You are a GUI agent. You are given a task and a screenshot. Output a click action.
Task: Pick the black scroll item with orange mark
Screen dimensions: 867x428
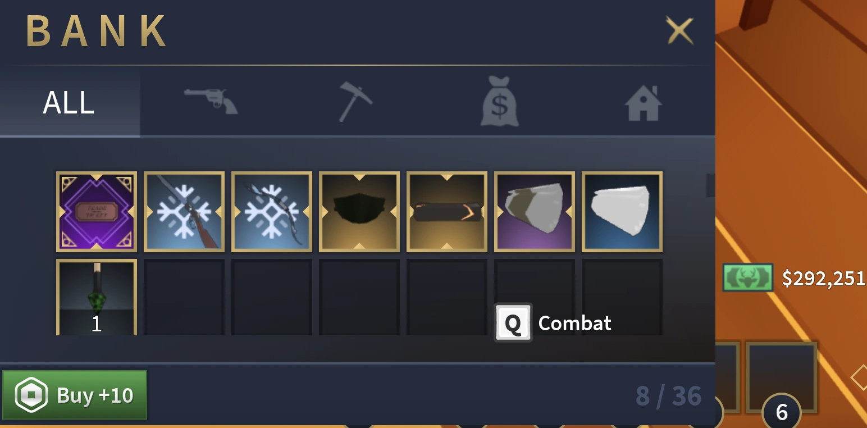click(x=447, y=212)
